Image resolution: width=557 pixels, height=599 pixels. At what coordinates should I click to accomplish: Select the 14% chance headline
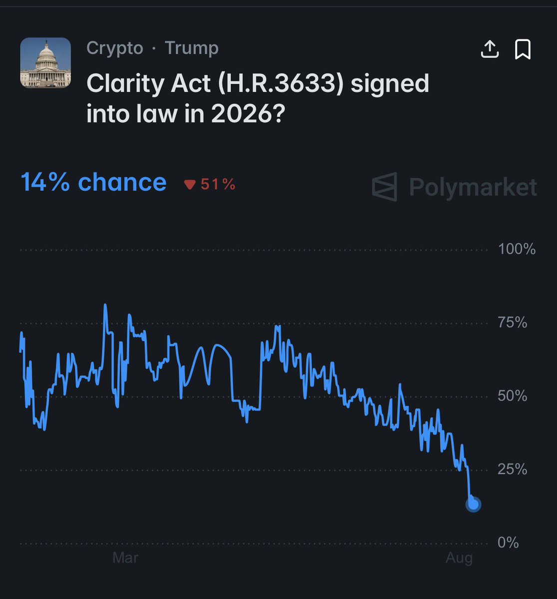coord(93,182)
